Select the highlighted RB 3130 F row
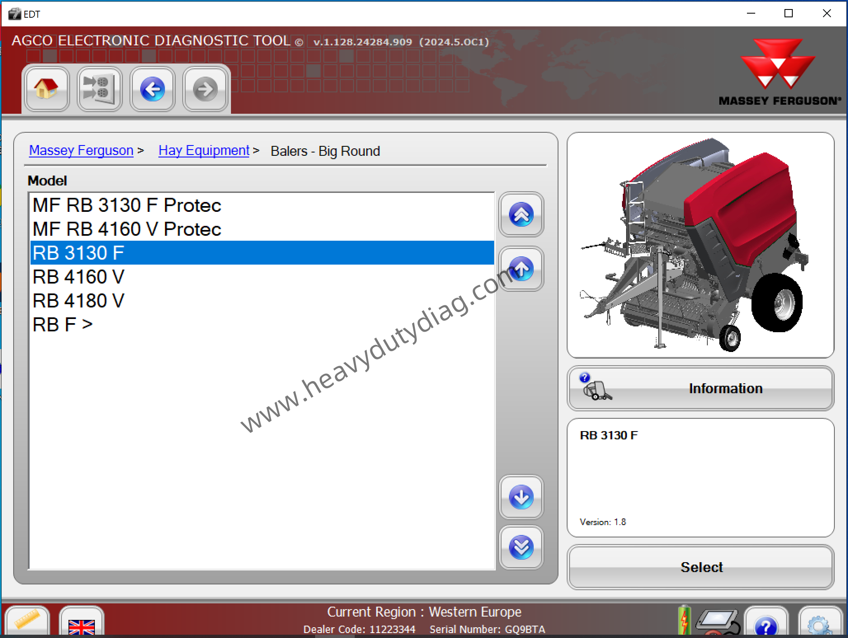 pos(262,253)
